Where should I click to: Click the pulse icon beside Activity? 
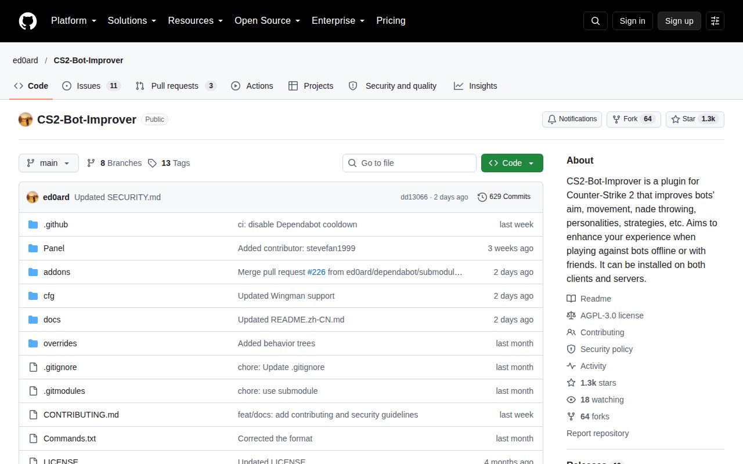point(571,366)
